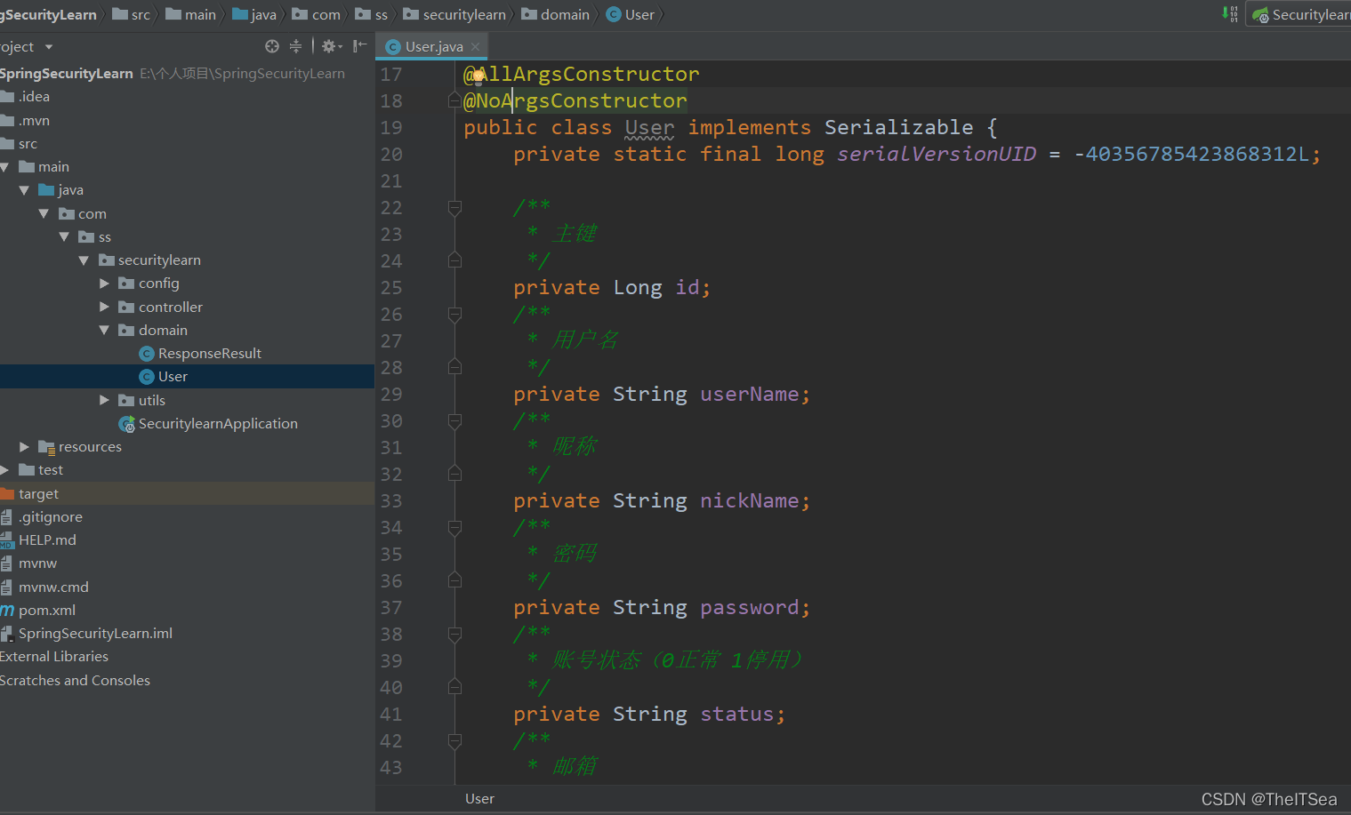The width and height of the screenshot is (1351, 815).
Task: Expand the utils package
Action: pyautogui.click(x=104, y=400)
